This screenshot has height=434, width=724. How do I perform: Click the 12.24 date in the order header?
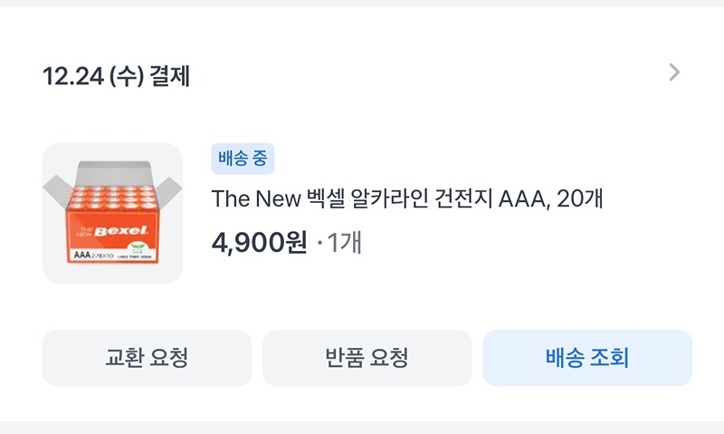pos(71,76)
